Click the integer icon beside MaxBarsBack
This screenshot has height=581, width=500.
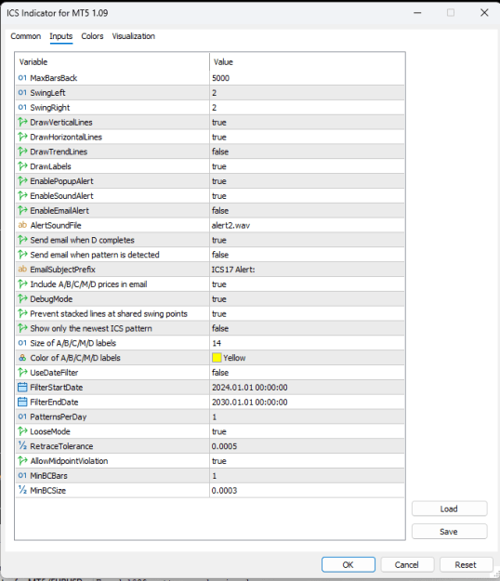(22, 78)
